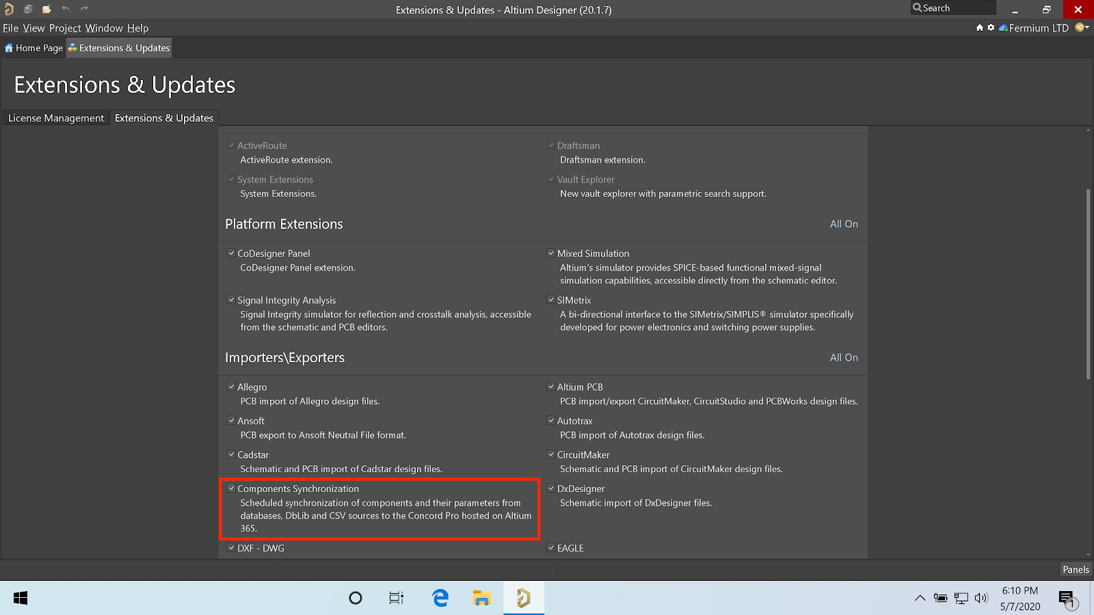This screenshot has width=1094, height=615.
Task: Click inside the Search field
Action: (x=953, y=8)
